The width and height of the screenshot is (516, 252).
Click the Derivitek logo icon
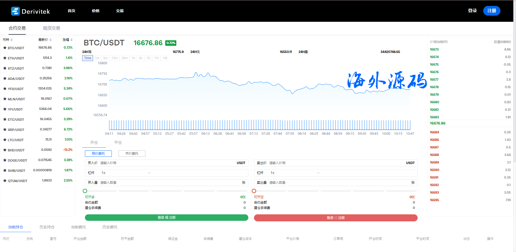(x=15, y=11)
